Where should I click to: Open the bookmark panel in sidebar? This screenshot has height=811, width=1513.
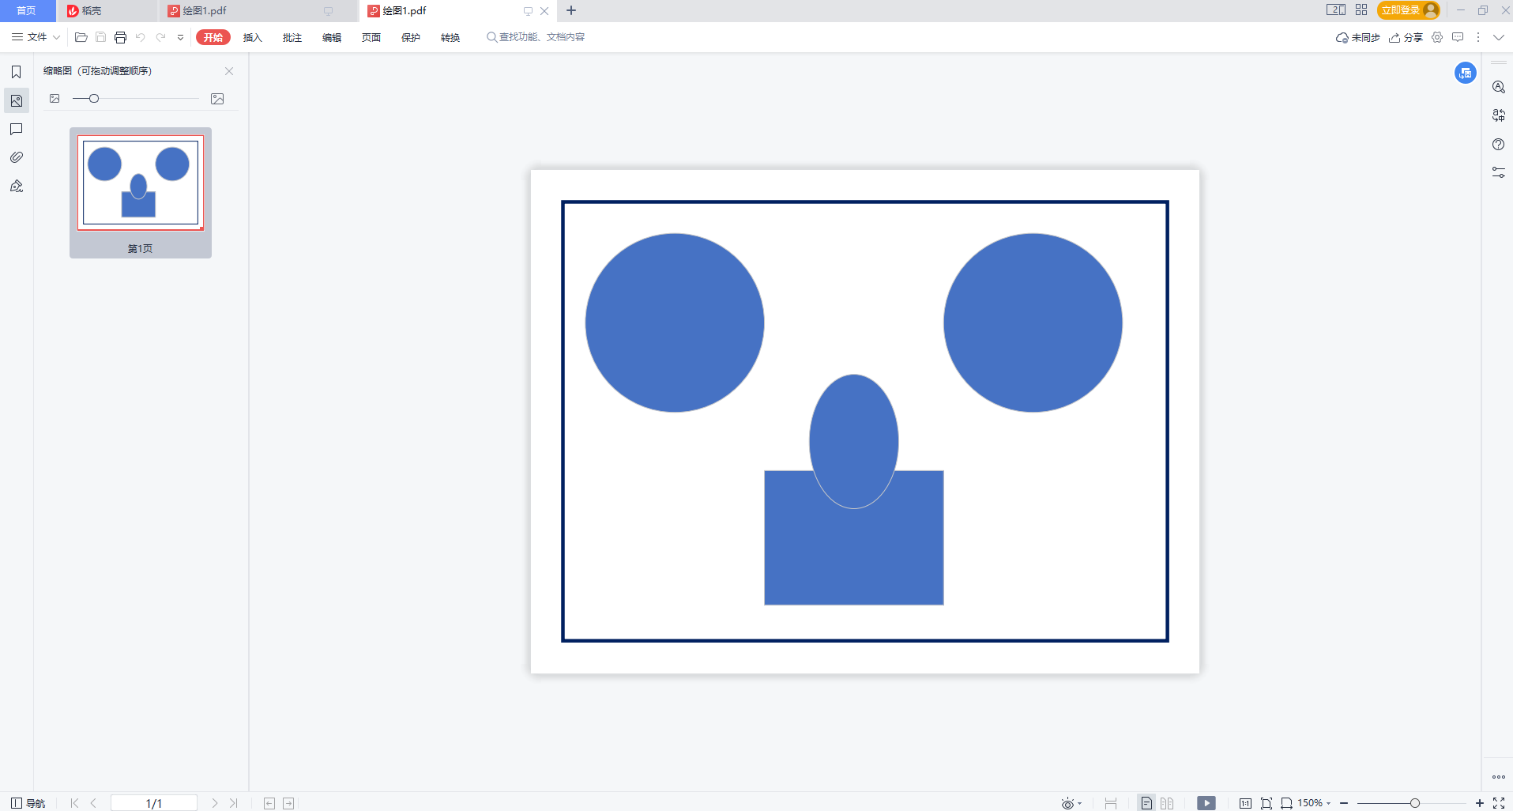tap(16, 72)
